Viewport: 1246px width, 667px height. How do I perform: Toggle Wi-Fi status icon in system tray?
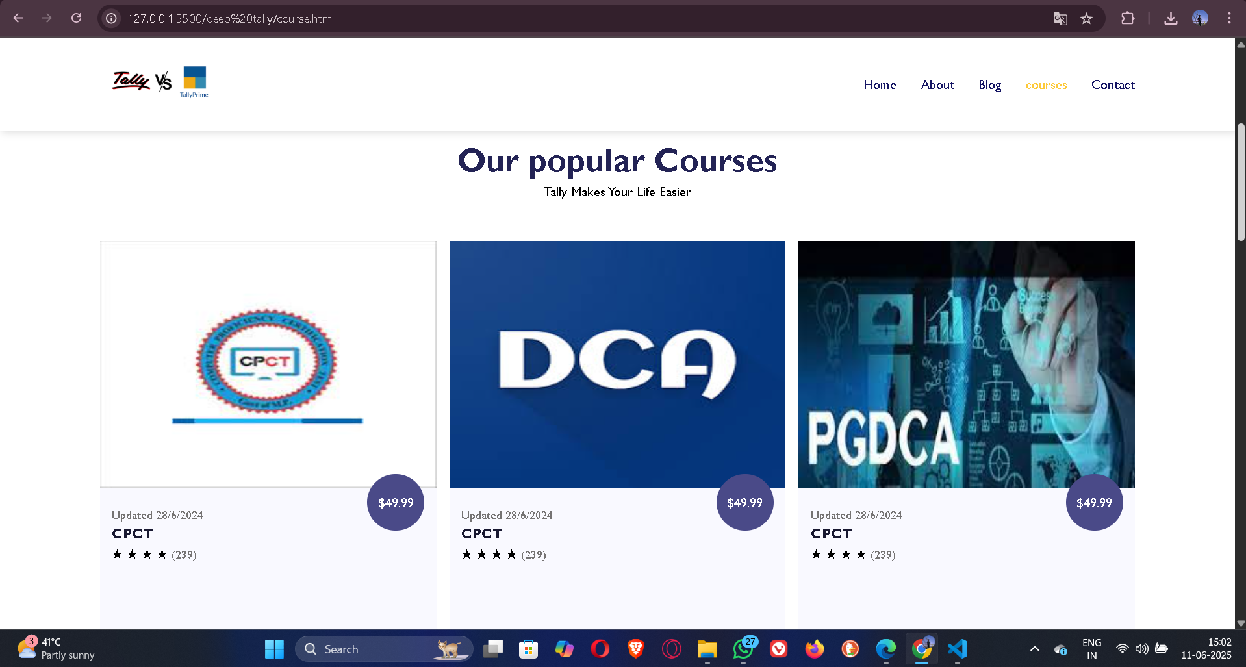pyautogui.click(x=1121, y=649)
